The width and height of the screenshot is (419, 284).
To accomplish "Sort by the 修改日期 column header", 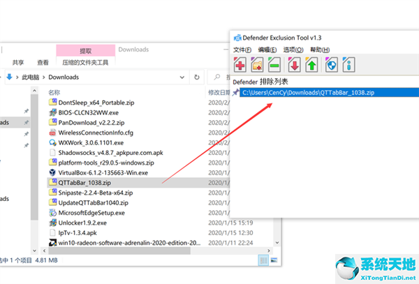I will [219, 93].
